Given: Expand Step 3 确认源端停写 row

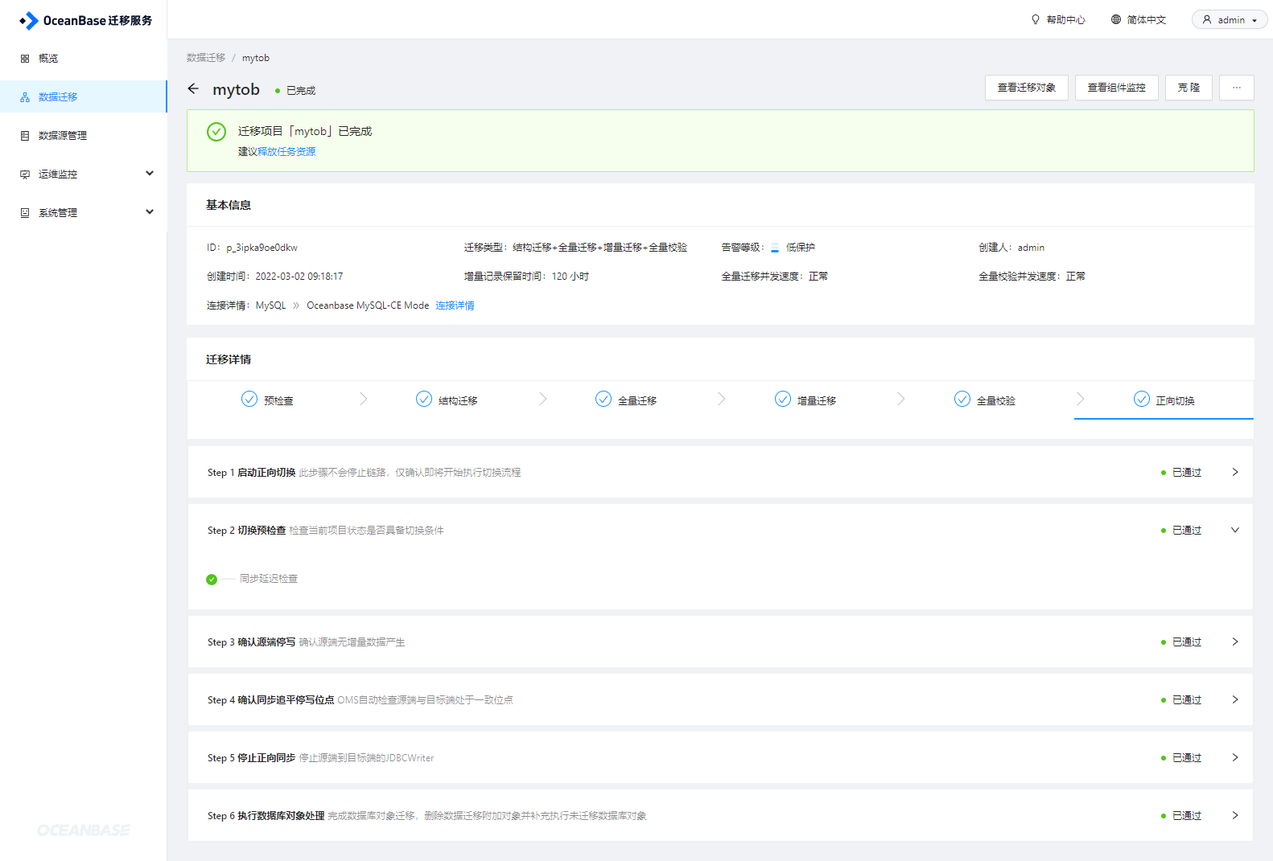Looking at the screenshot, I should (x=1235, y=642).
